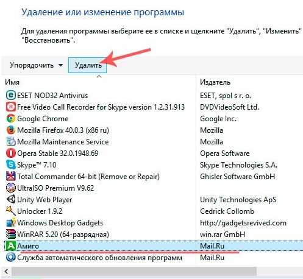Click publisher Google Inc.
Viewport: 303px width, 279px height.
(x=218, y=119)
